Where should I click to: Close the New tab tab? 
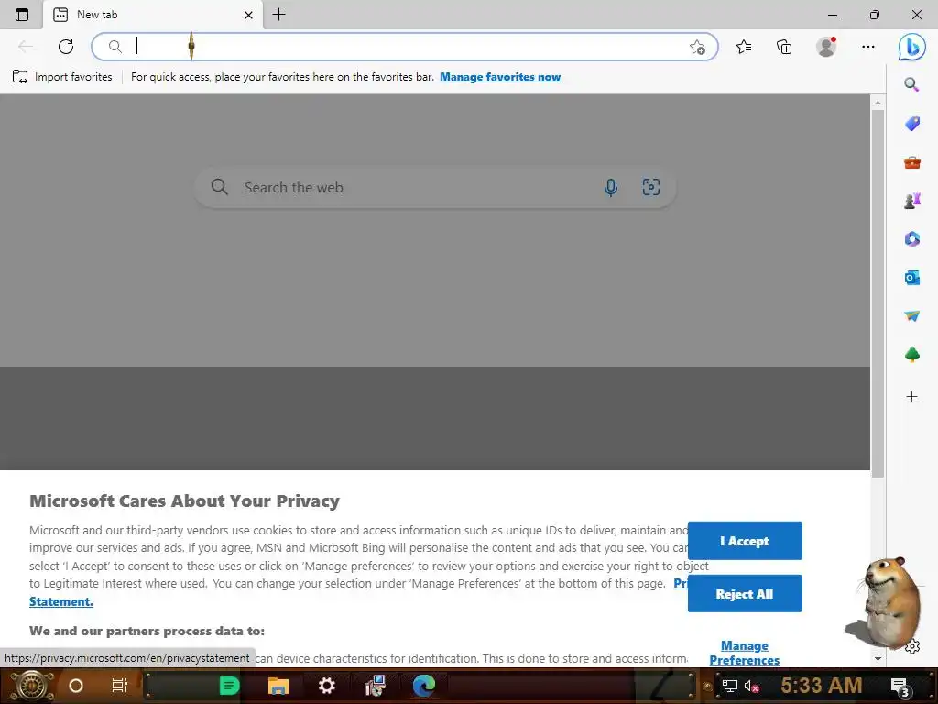(249, 15)
